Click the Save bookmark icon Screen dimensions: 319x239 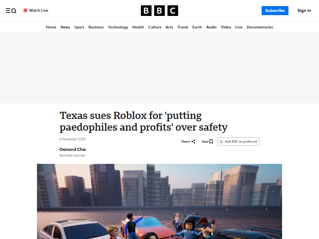(x=211, y=142)
